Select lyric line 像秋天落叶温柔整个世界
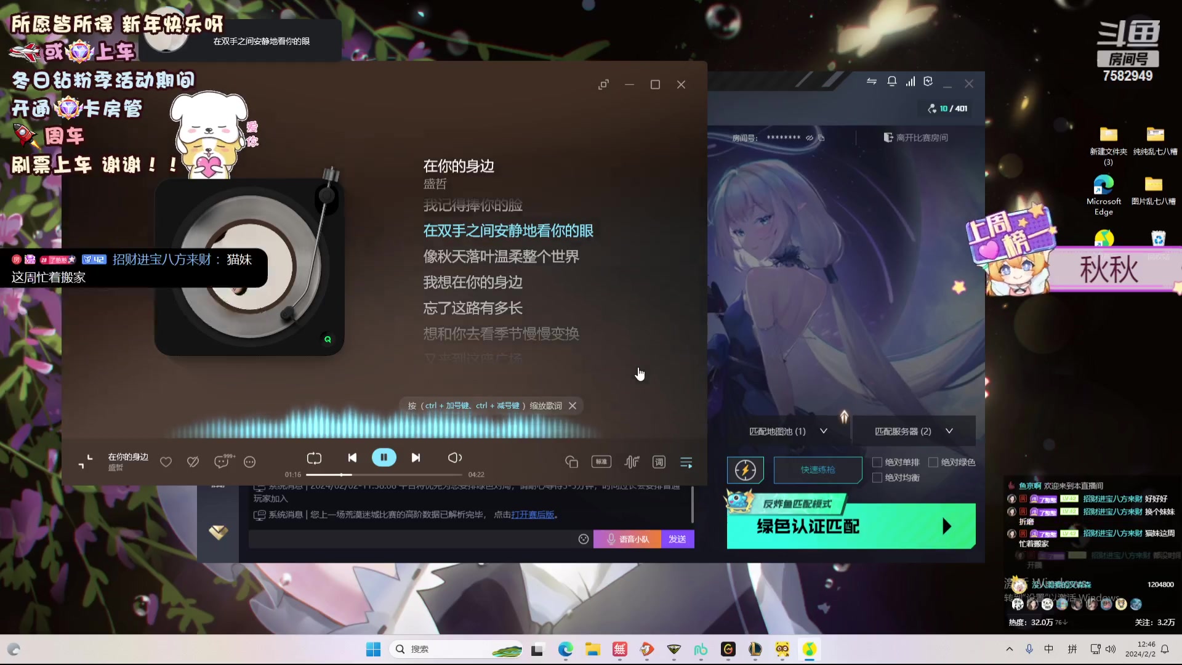1182x665 pixels. (501, 257)
